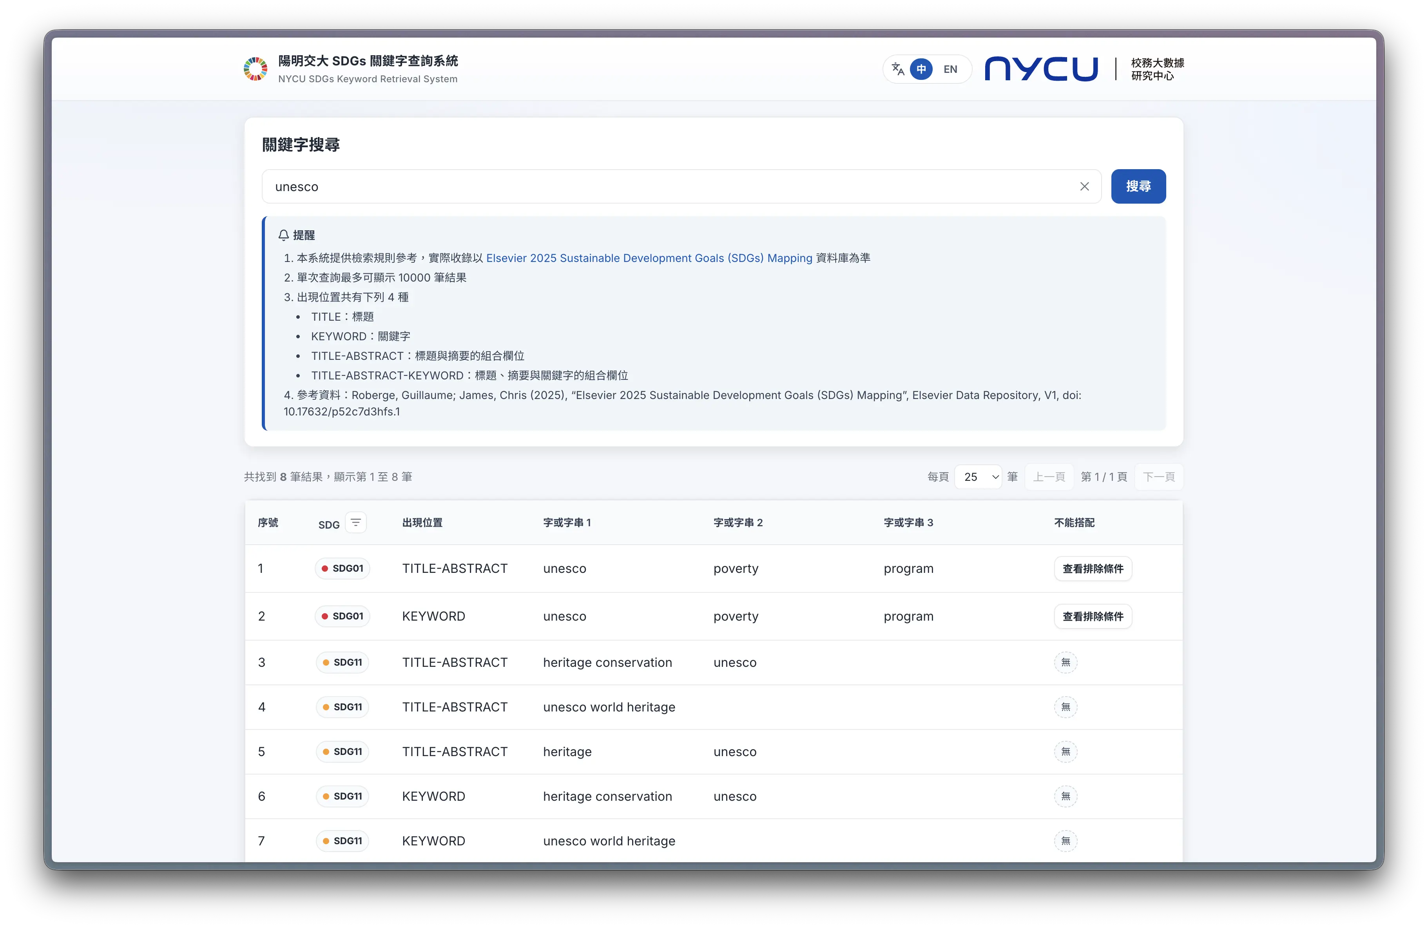Click the translate language icon

(x=898, y=69)
